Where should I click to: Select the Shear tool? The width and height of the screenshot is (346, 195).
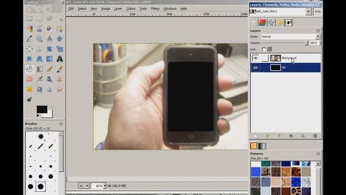30,59
